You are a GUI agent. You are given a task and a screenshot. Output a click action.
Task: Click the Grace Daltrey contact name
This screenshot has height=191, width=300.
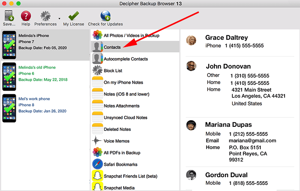[x=227, y=37]
